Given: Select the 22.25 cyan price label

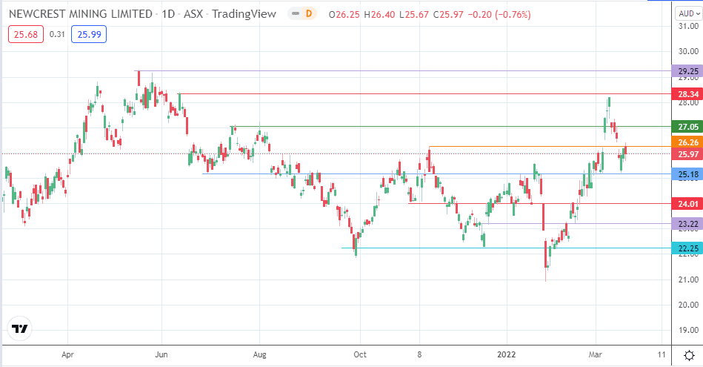Looking at the screenshot, I should coord(687,248).
